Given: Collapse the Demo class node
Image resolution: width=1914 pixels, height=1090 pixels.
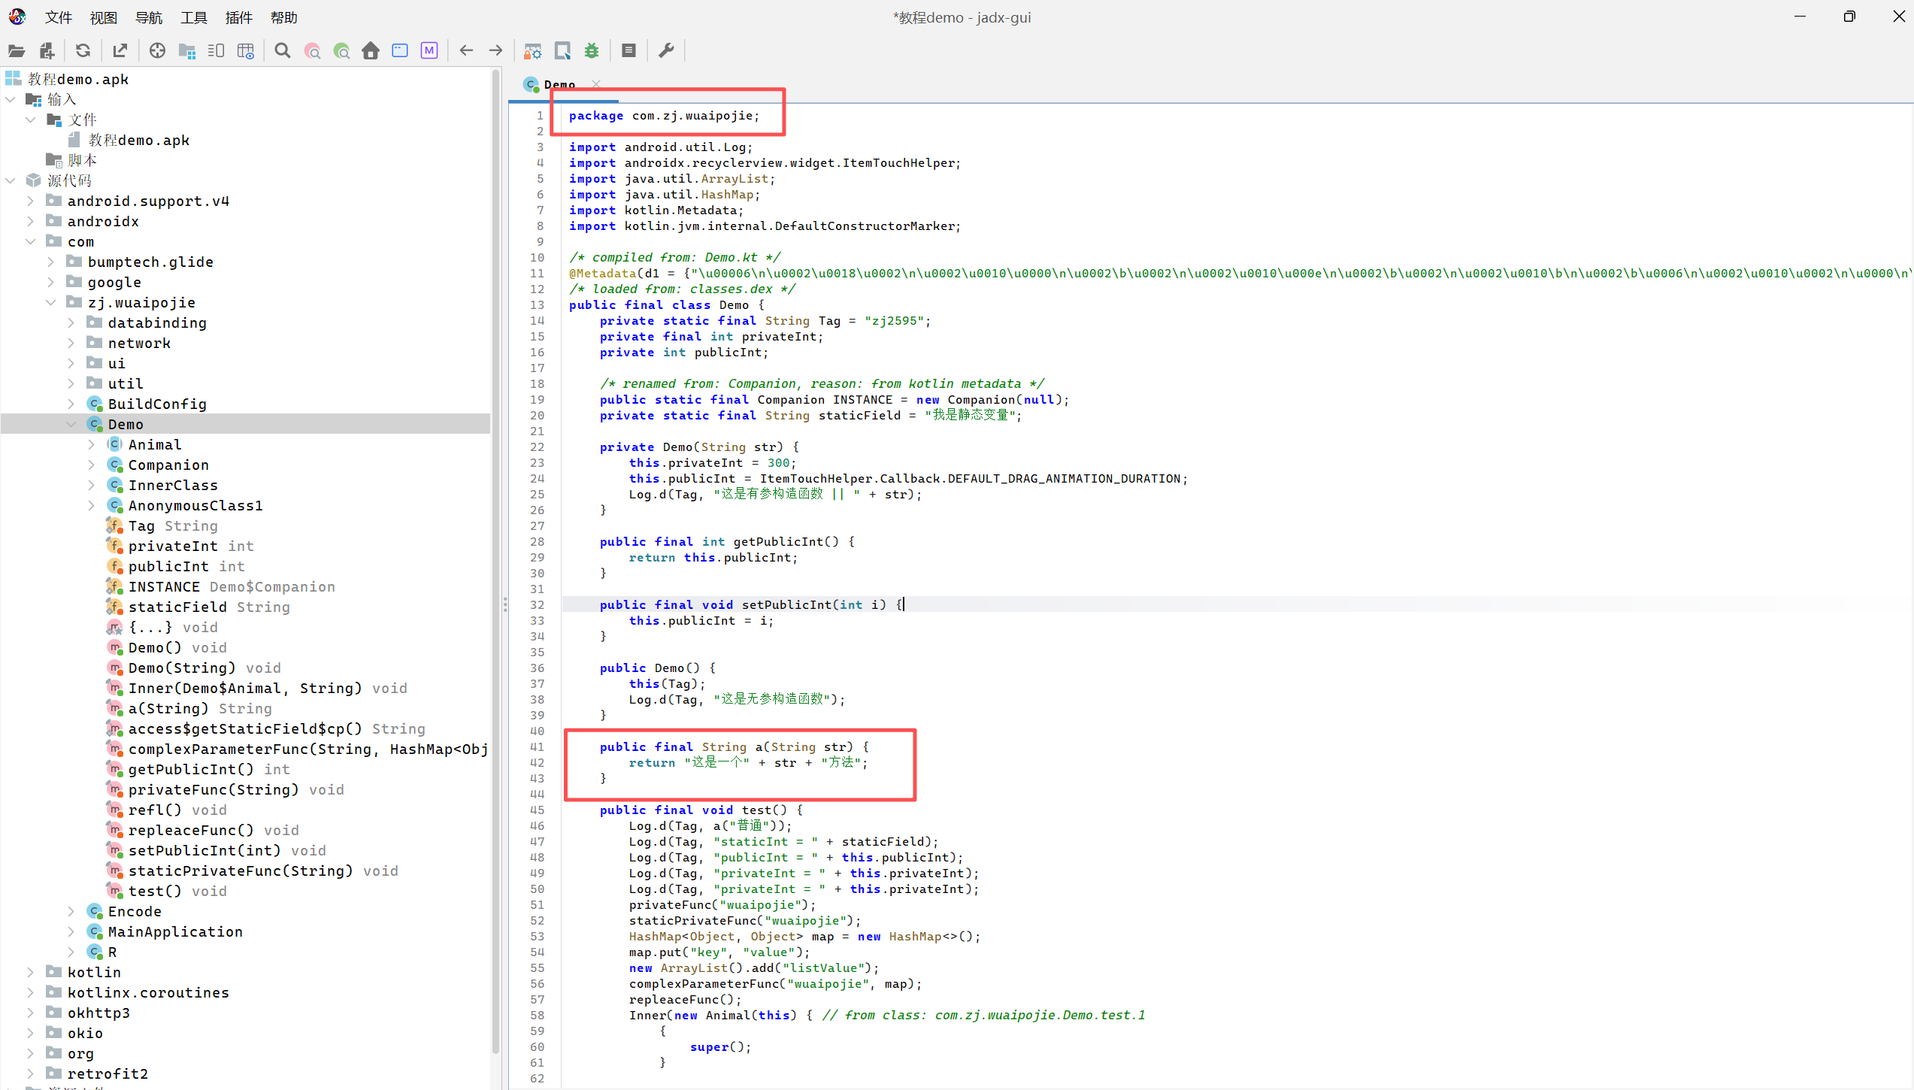Looking at the screenshot, I should tap(71, 424).
